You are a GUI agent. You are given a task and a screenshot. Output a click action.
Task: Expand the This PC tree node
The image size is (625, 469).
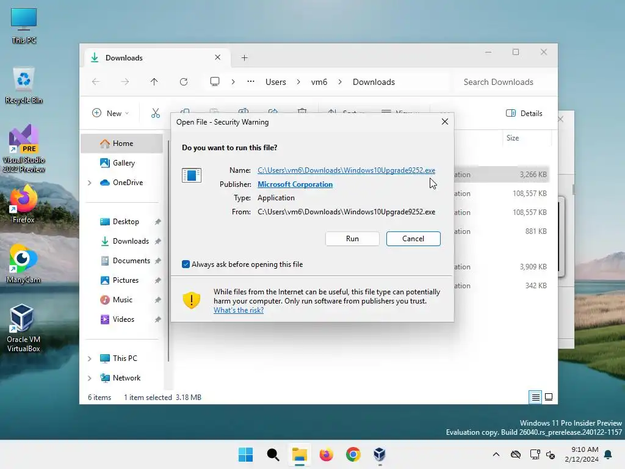tap(90, 358)
